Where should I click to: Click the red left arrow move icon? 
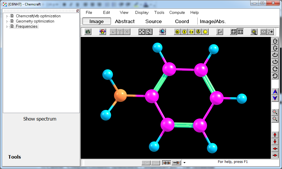click(x=275, y=149)
